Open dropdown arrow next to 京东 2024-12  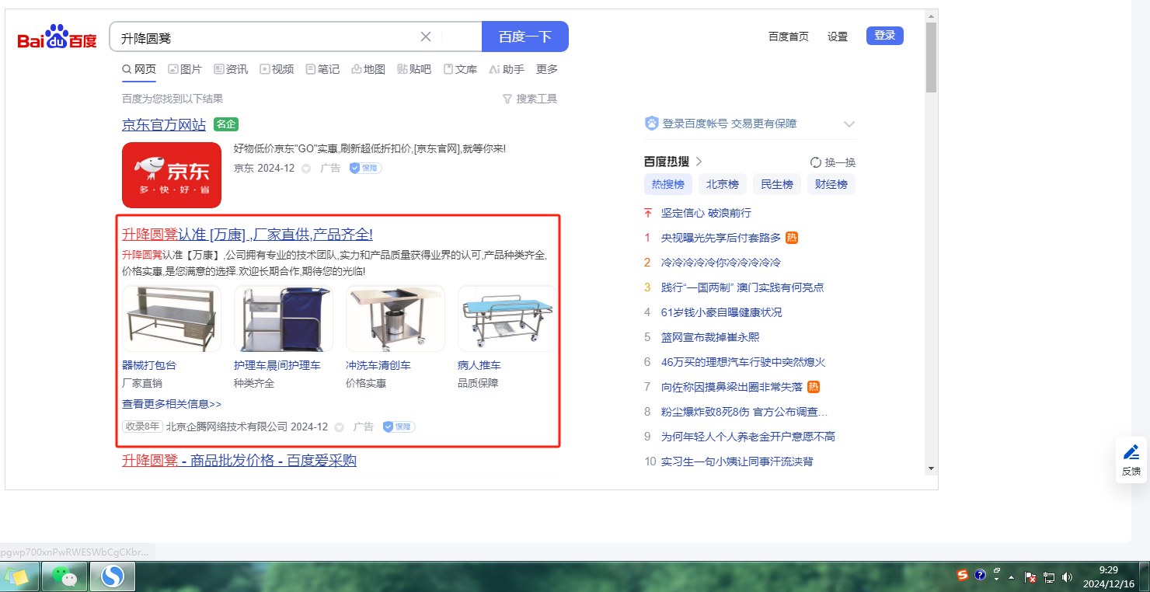[306, 169]
